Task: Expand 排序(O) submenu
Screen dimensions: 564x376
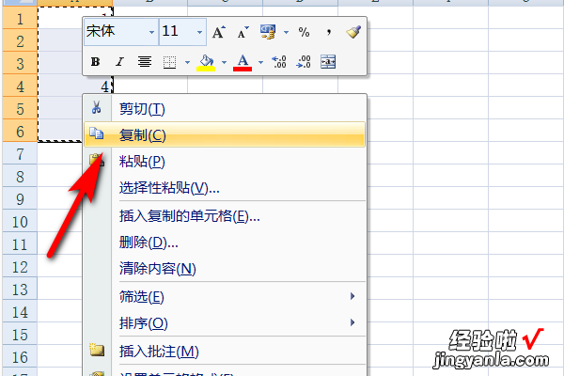Action: pos(225,322)
